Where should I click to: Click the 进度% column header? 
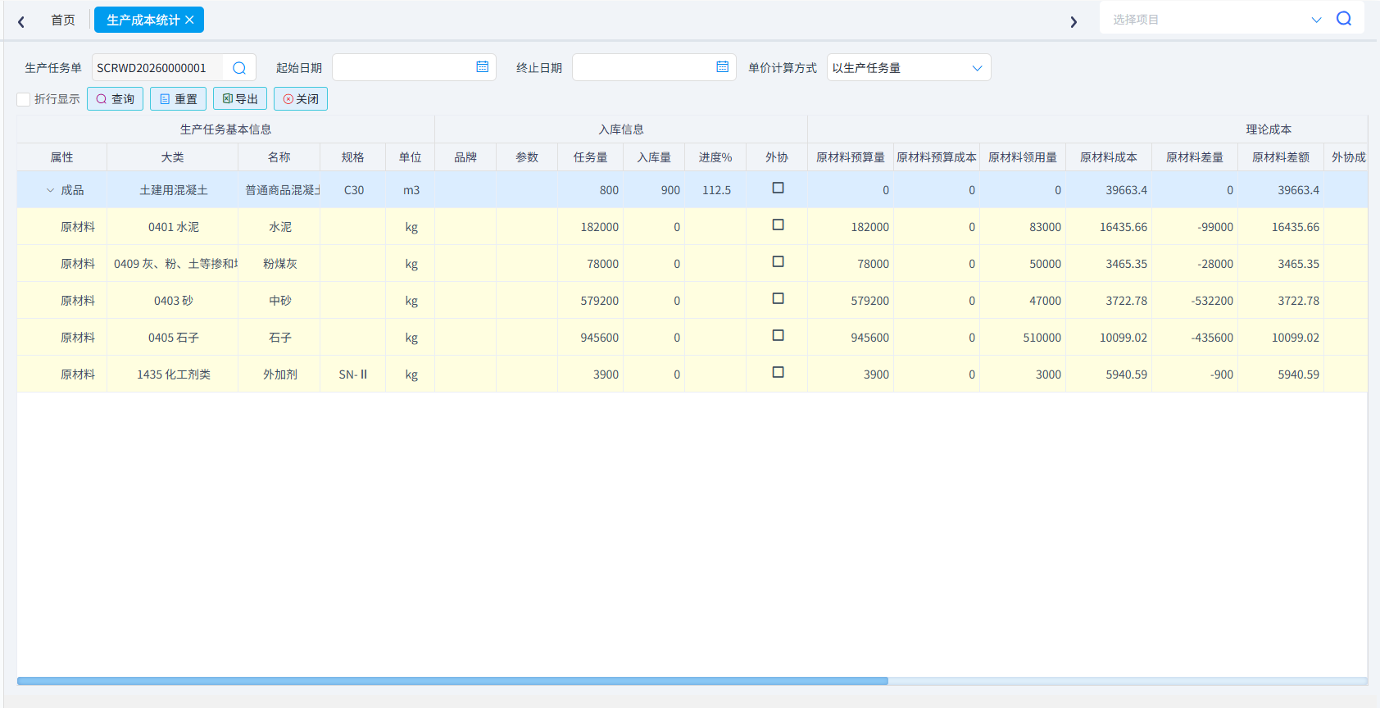tap(715, 157)
